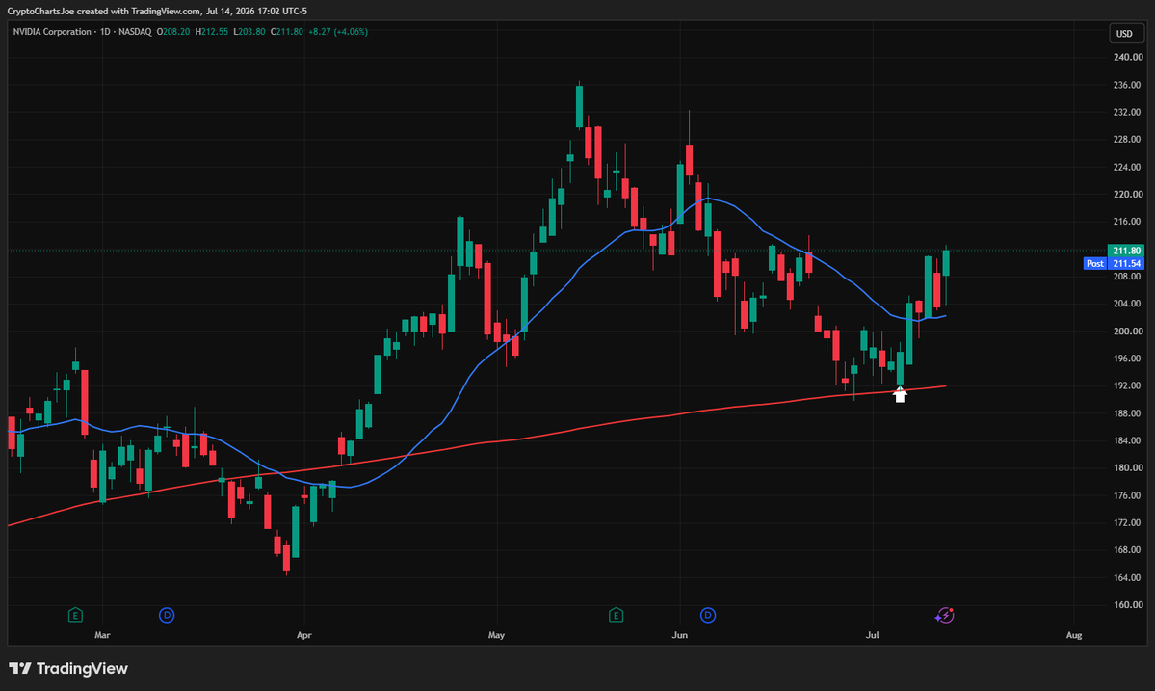This screenshot has height=691, width=1155.
Task: Click the Jul label on the time axis
Action: click(872, 635)
